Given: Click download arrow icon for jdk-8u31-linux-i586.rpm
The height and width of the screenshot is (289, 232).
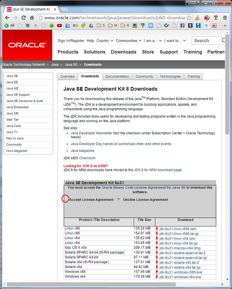Looking at the screenshot, I should click(x=157, y=229).
